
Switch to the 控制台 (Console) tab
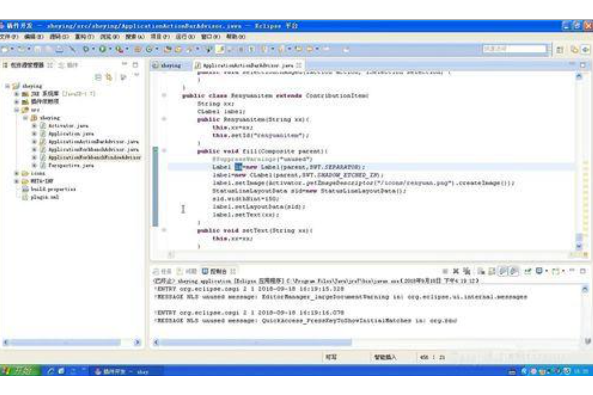(x=216, y=271)
